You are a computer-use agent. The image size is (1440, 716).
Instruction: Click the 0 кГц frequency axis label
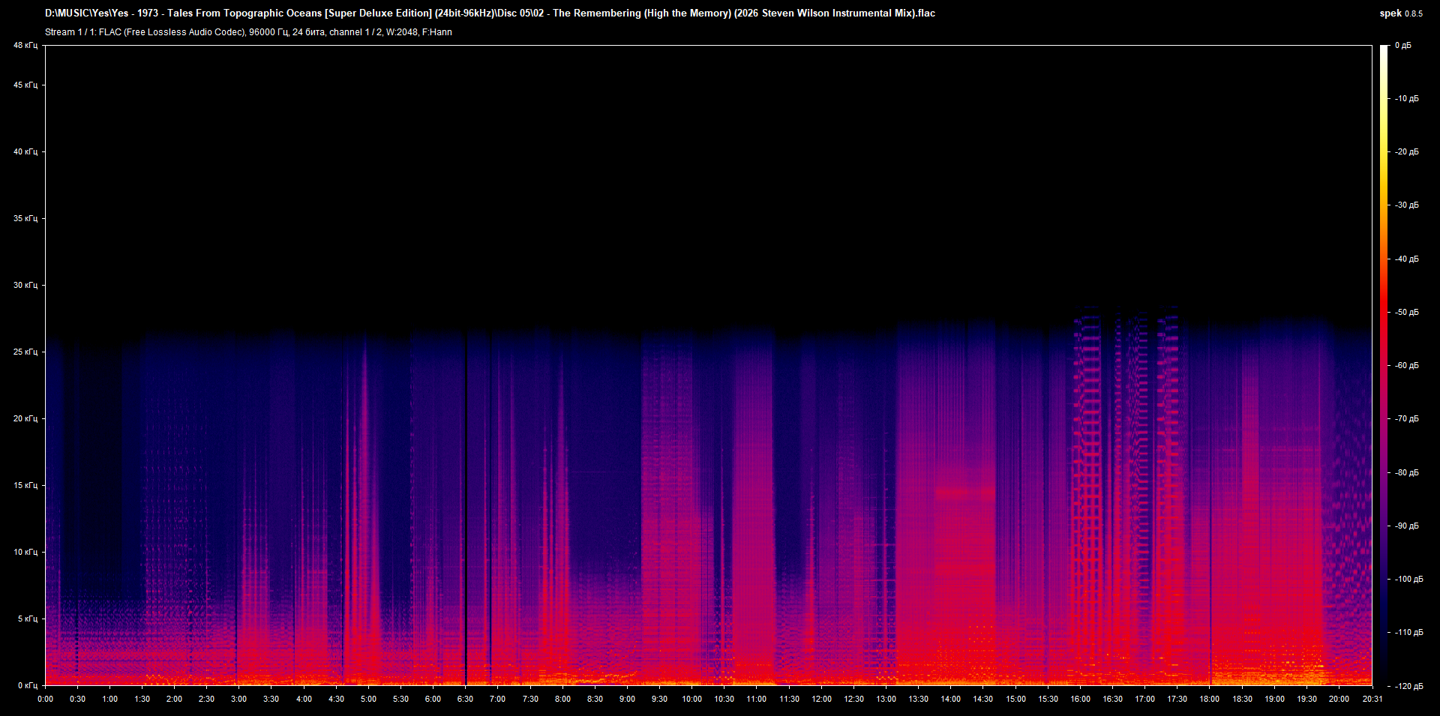[x=28, y=686]
